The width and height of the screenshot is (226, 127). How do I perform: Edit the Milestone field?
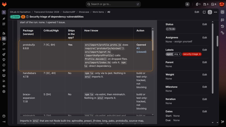coord(204,87)
